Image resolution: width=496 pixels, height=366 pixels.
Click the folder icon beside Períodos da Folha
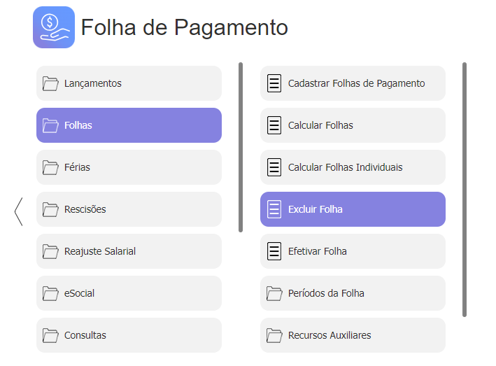pyautogui.click(x=274, y=293)
